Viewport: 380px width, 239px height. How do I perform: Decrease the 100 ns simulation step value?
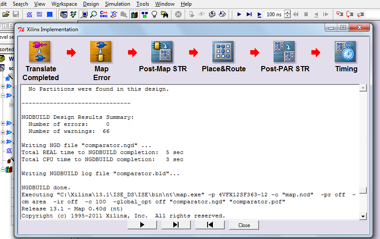pyautogui.click(x=288, y=16)
